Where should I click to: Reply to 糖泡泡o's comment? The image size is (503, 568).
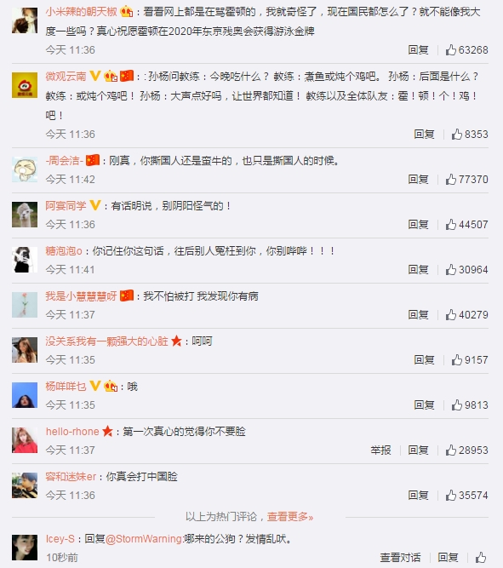[x=418, y=269]
